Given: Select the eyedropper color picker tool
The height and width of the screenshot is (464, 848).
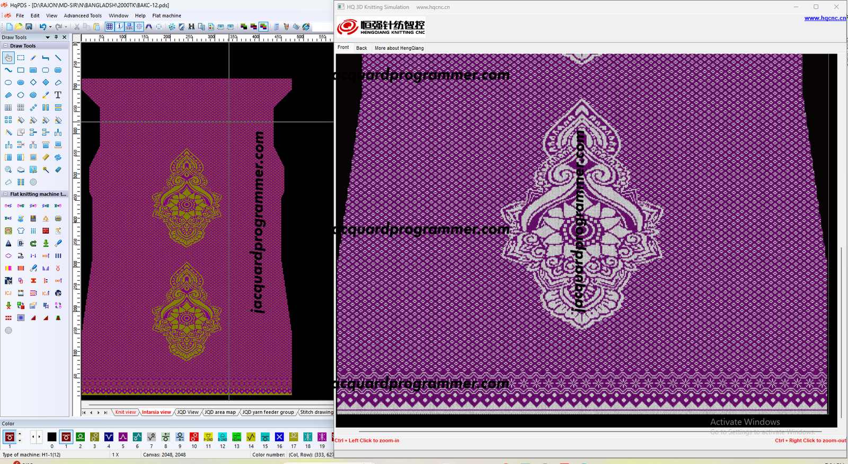Looking at the screenshot, I should point(46,95).
